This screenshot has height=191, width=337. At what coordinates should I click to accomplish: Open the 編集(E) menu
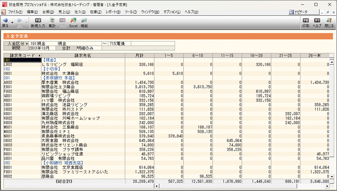pos(32,12)
